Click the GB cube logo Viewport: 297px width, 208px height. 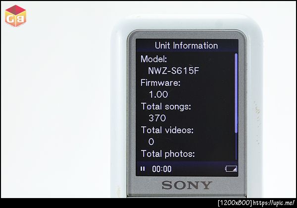coord(15,16)
